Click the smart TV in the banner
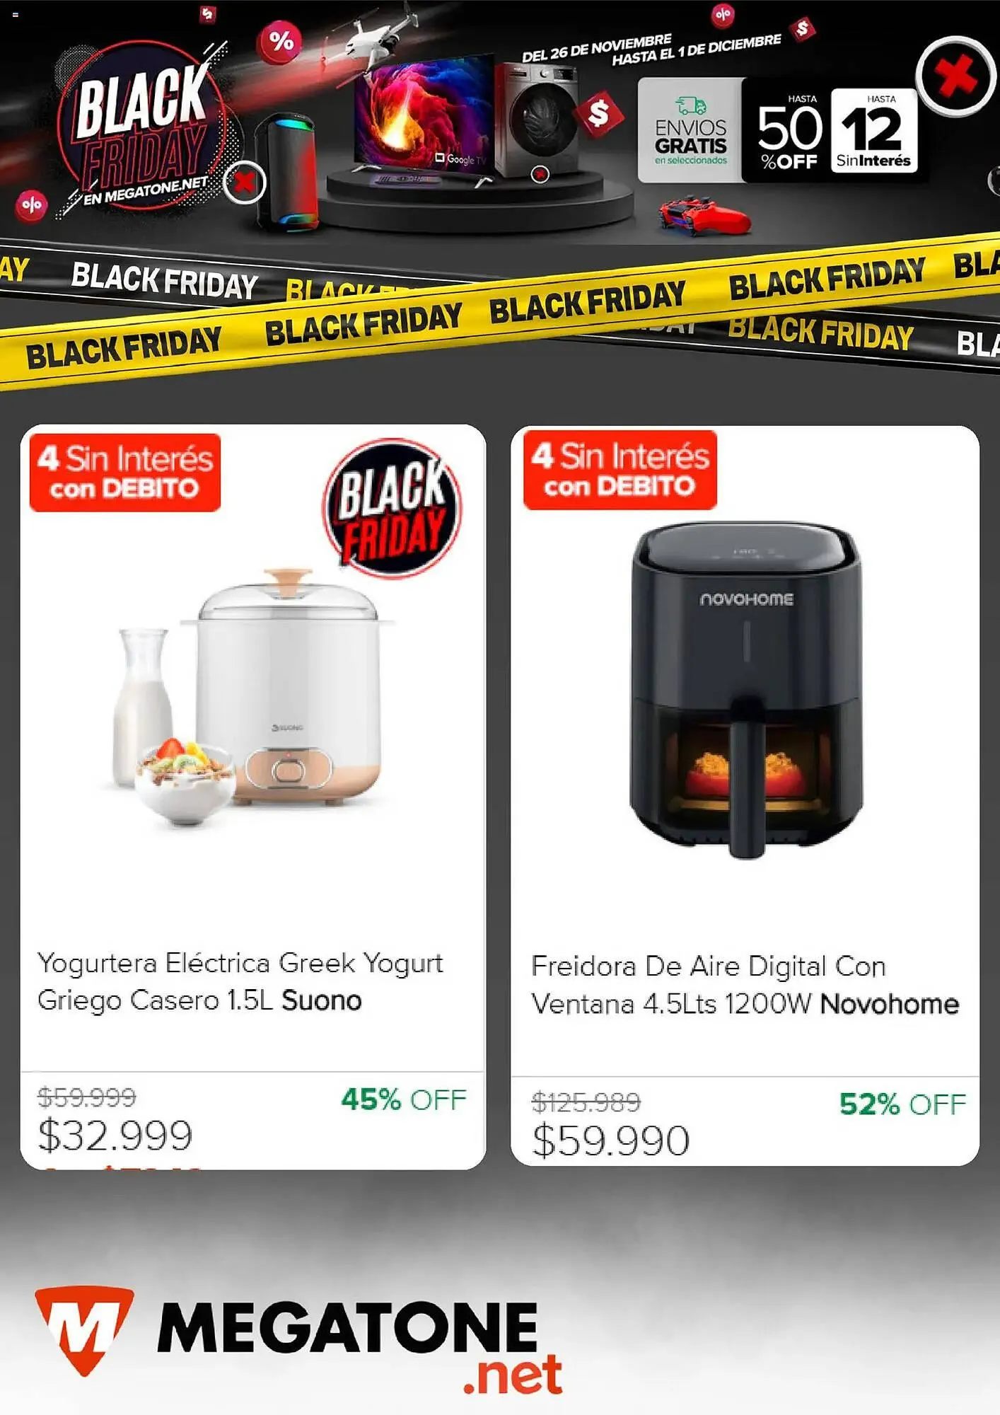Viewport: 1000px width, 1415px height. pos(424,120)
